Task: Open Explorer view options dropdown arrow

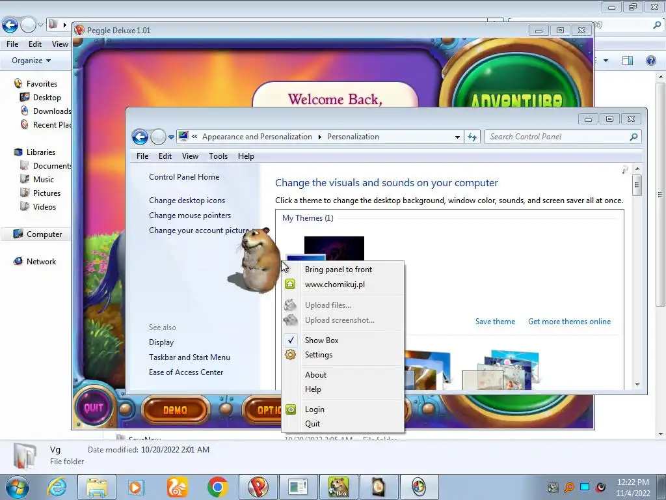Action: pyautogui.click(x=606, y=61)
